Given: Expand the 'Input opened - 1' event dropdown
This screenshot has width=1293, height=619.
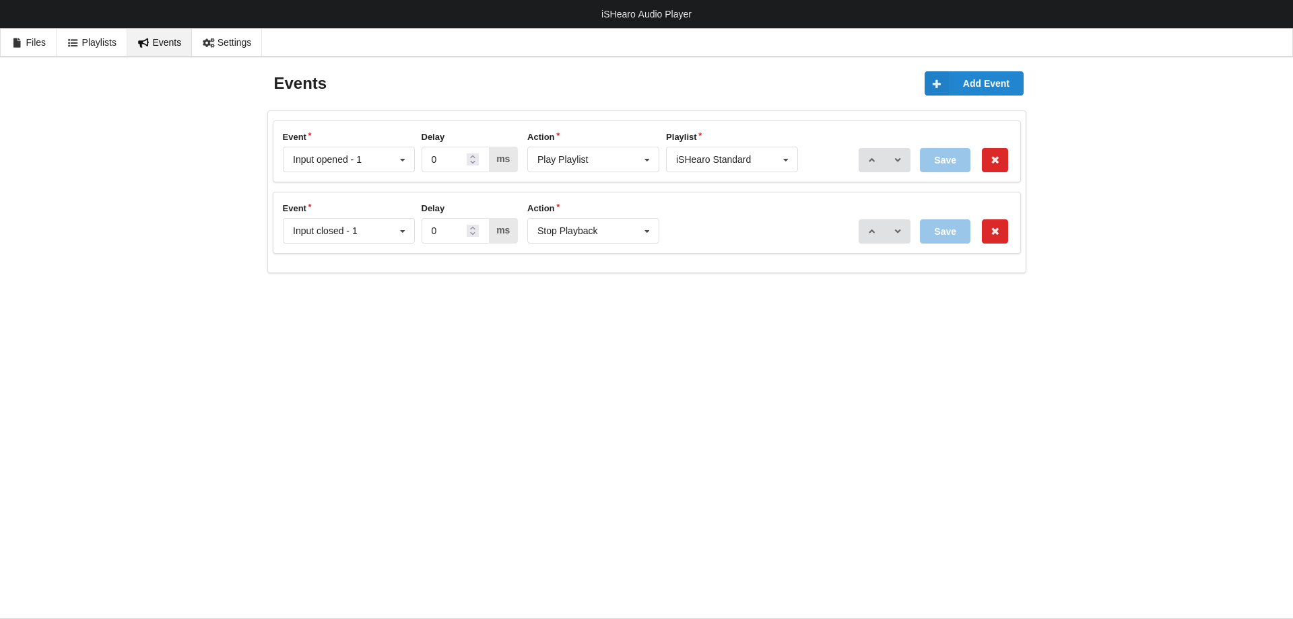Looking at the screenshot, I should pos(348,159).
